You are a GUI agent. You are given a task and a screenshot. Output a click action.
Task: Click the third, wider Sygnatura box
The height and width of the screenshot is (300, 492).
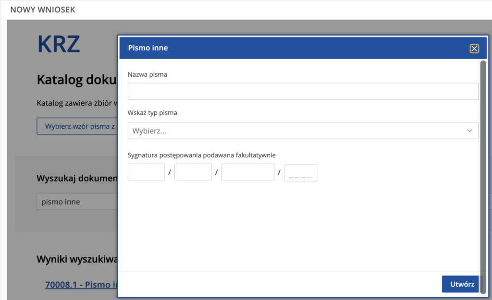(x=247, y=172)
